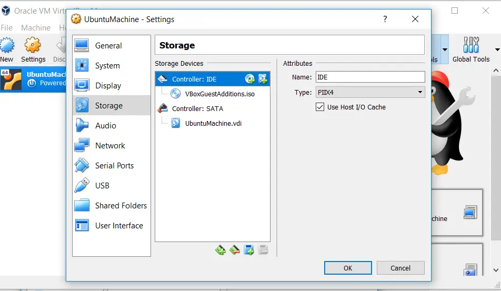This screenshot has width=501, height=291.
Task: Open the System settings category
Action: click(111, 65)
